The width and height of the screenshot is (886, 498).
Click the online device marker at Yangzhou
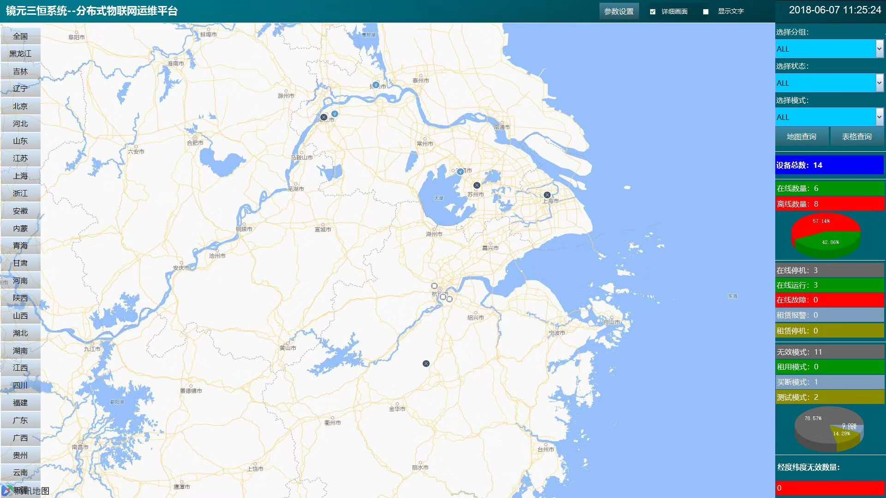(x=376, y=85)
